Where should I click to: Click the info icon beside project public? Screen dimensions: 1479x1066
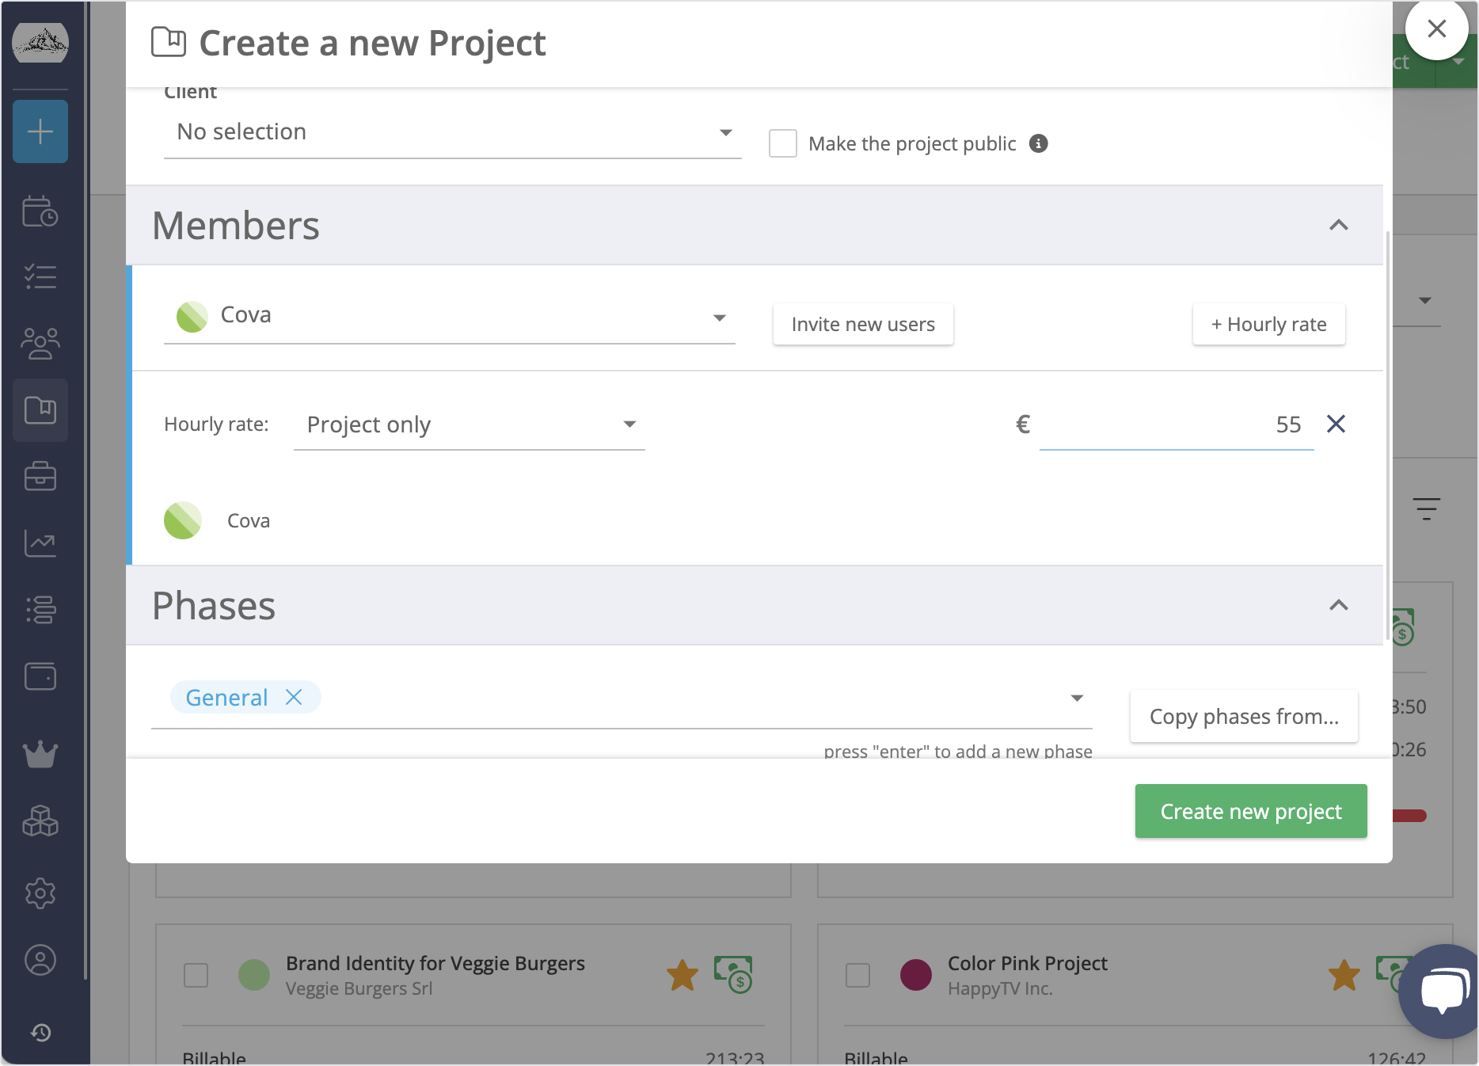point(1038,143)
